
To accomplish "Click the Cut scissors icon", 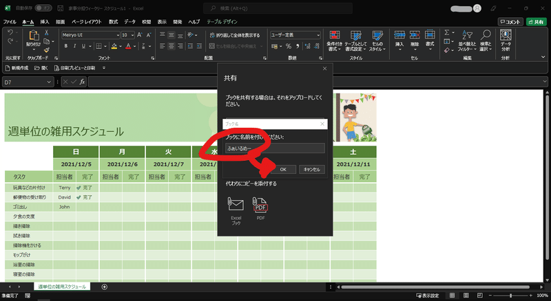I will click(x=46, y=32).
